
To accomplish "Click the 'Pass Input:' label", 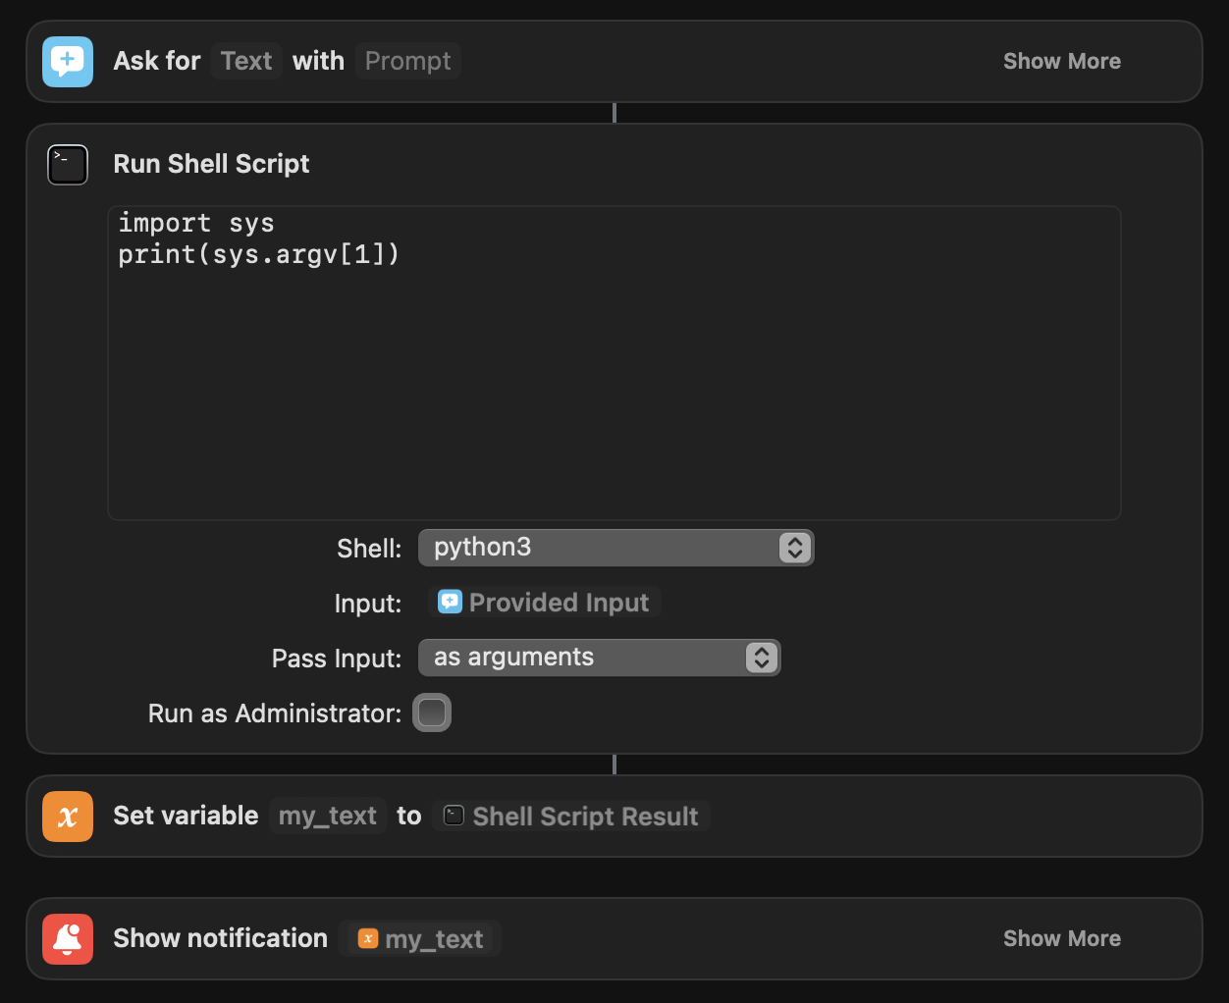I will (x=337, y=658).
